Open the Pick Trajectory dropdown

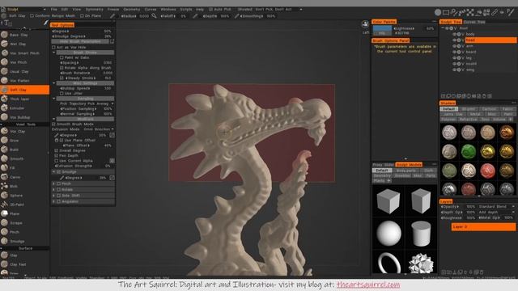point(87,103)
